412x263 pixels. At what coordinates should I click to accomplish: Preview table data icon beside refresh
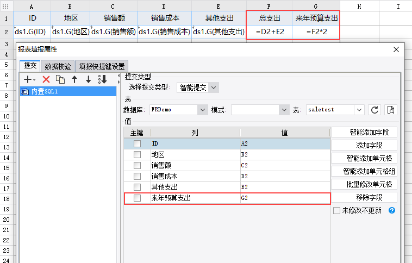tap(391, 110)
